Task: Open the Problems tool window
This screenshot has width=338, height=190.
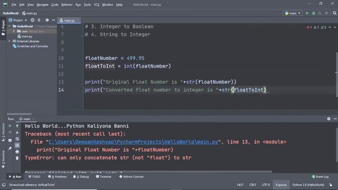Action: [58, 177]
